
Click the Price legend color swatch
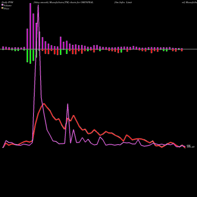point(2,8)
